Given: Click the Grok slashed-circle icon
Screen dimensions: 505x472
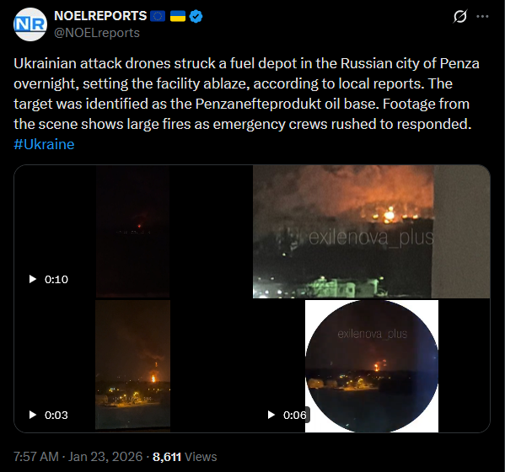Looking at the screenshot, I should [460, 16].
